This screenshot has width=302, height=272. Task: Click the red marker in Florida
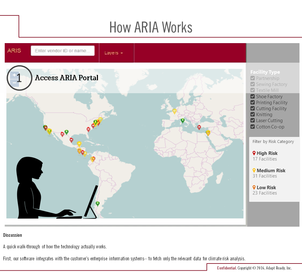pos(88,129)
